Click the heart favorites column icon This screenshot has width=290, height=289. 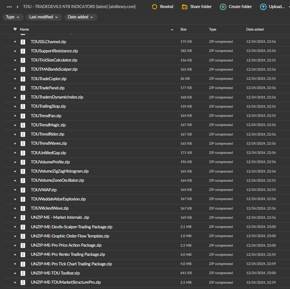coord(15,29)
